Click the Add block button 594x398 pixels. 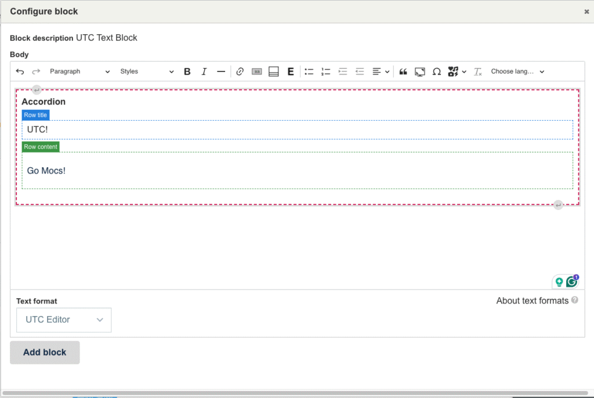pyautogui.click(x=45, y=352)
